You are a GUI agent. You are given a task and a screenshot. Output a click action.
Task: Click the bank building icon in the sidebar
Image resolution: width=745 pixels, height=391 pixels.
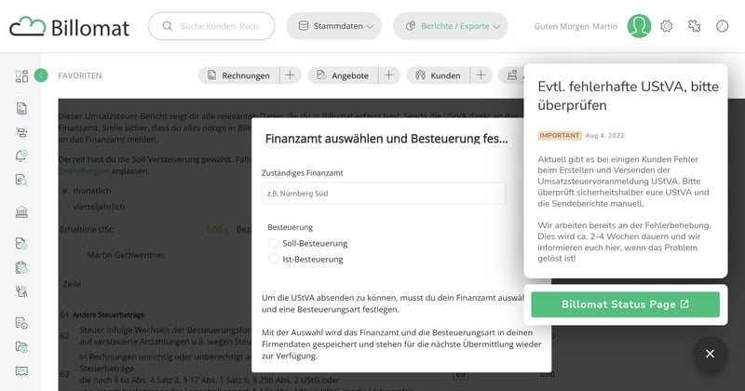coord(21,212)
